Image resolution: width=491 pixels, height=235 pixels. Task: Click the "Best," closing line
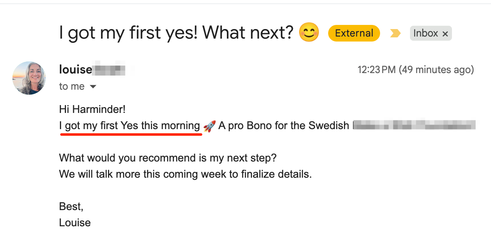[71, 207]
